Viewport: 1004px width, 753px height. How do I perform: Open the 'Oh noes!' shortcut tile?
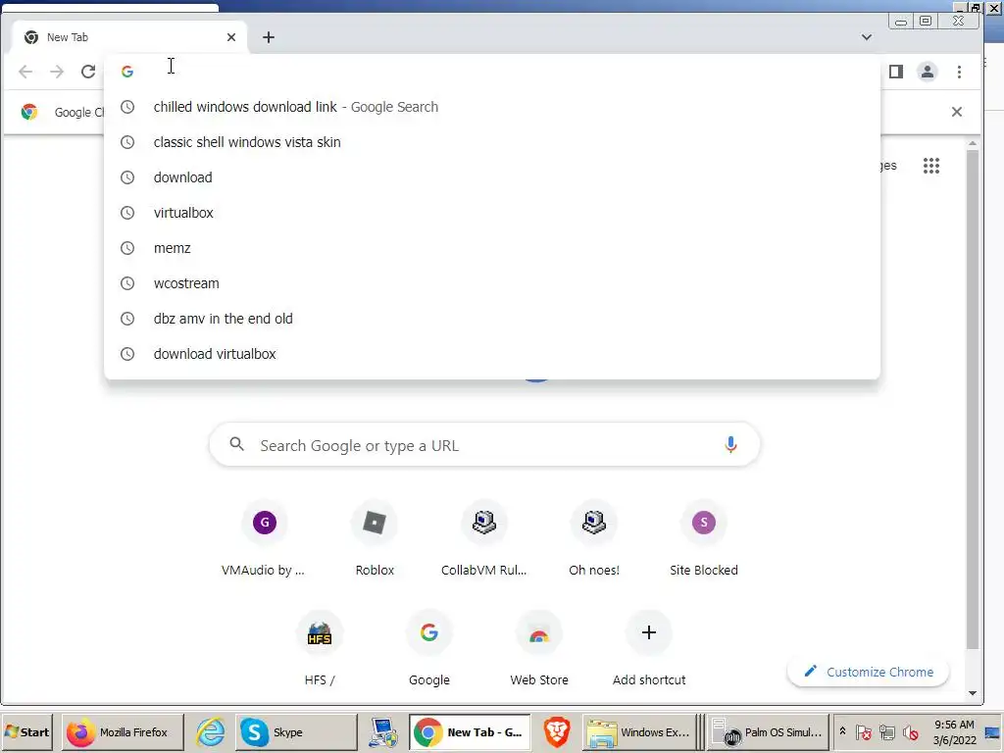click(594, 540)
